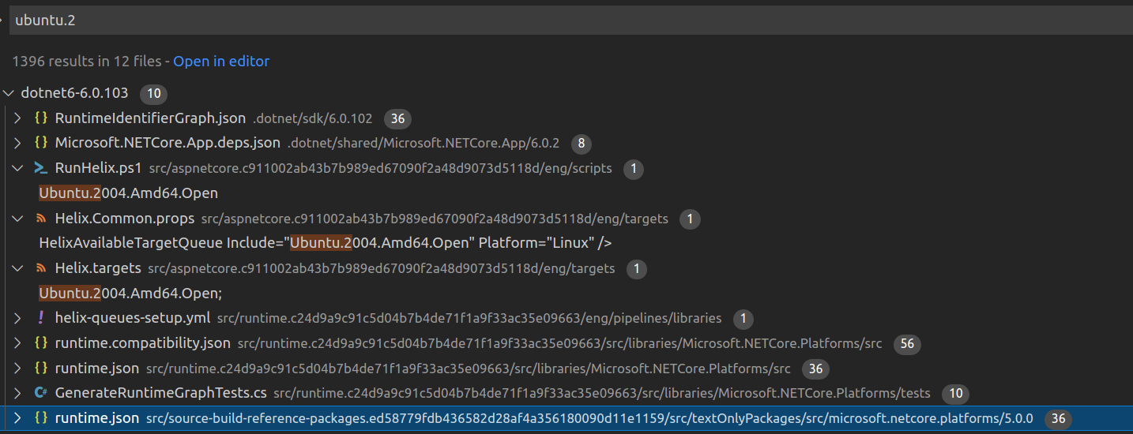Collapse the dotnet6-6.0.103 folder
This screenshot has width=1133, height=434.
tap(9, 93)
